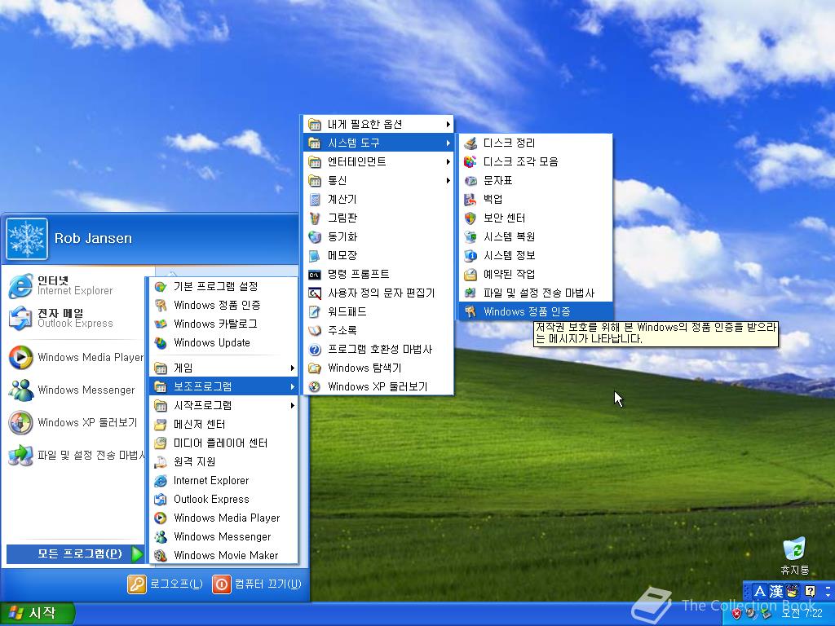The height and width of the screenshot is (626, 835).
Task: Open 파일 및 설정 전송 마법사 in System Tools
Action: (536, 293)
